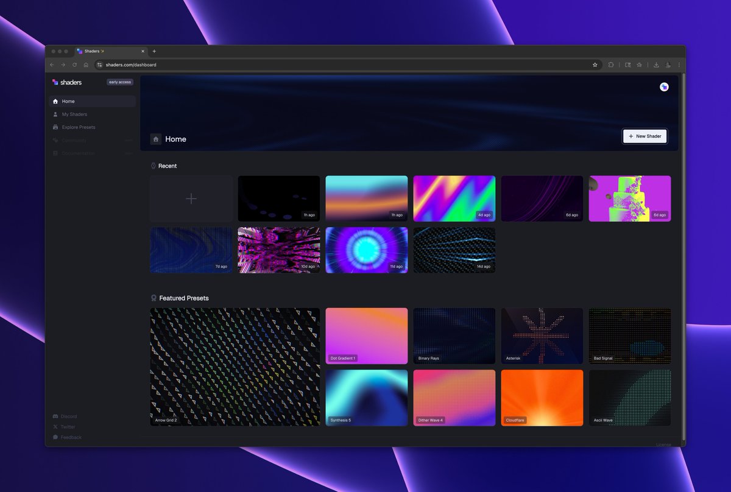Open the sunset gradient shader from 1h ago
The image size is (731, 492).
click(367, 199)
